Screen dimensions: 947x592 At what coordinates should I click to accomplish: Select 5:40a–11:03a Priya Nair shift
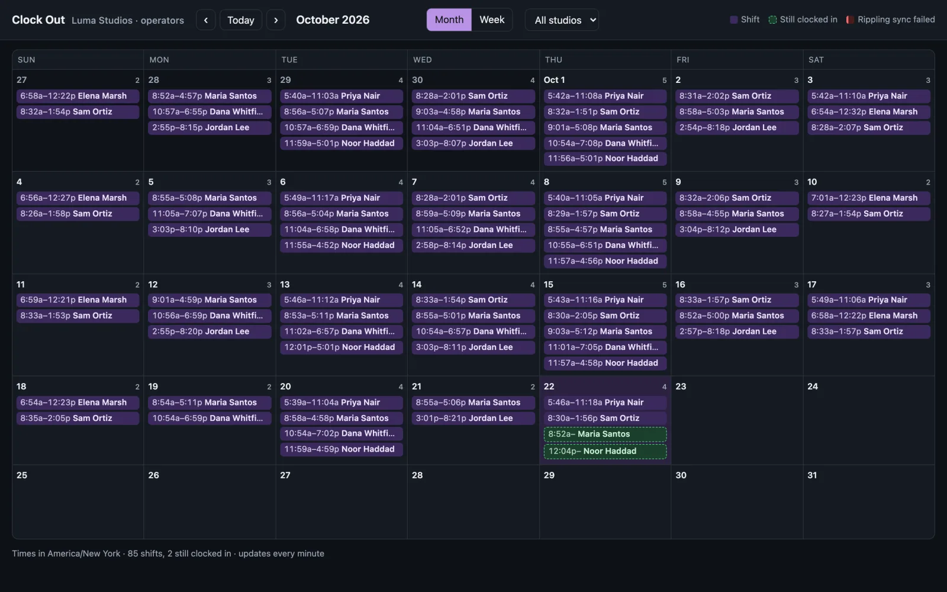point(342,96)
